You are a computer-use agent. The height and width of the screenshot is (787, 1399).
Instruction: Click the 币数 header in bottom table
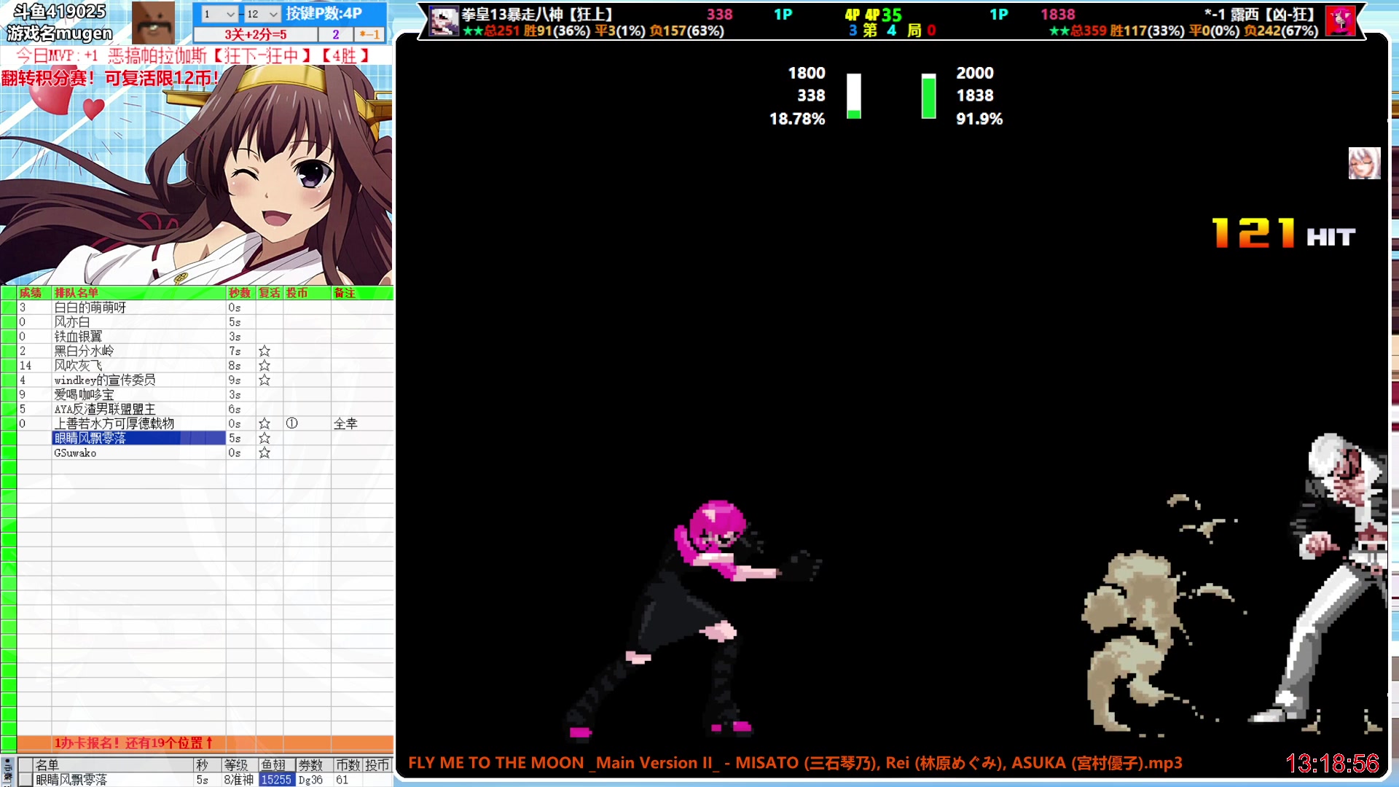click(348, 765)
